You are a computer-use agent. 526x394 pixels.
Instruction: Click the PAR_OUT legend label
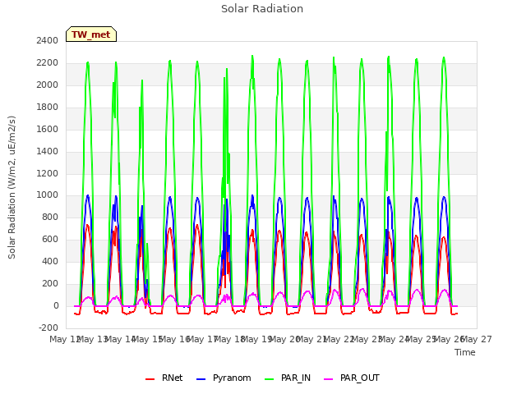pos(360,378)
